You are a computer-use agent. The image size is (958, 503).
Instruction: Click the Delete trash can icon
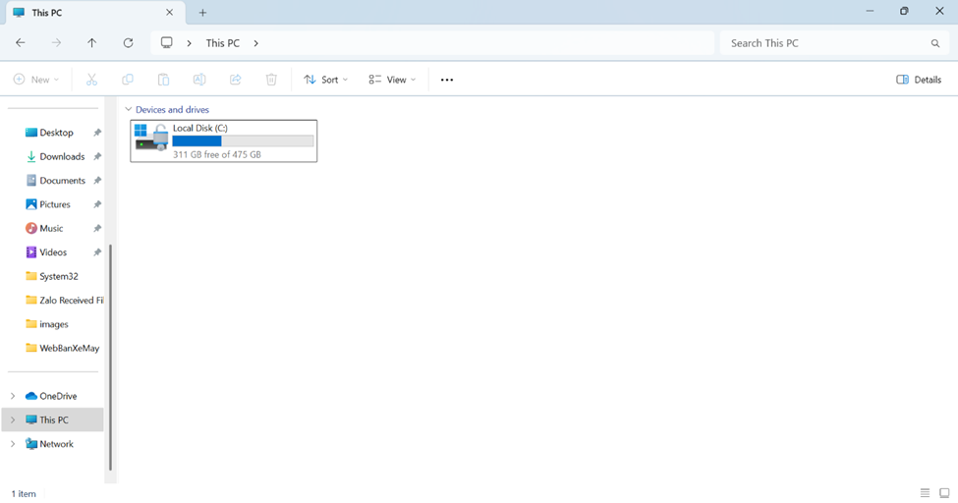[271, 80]
